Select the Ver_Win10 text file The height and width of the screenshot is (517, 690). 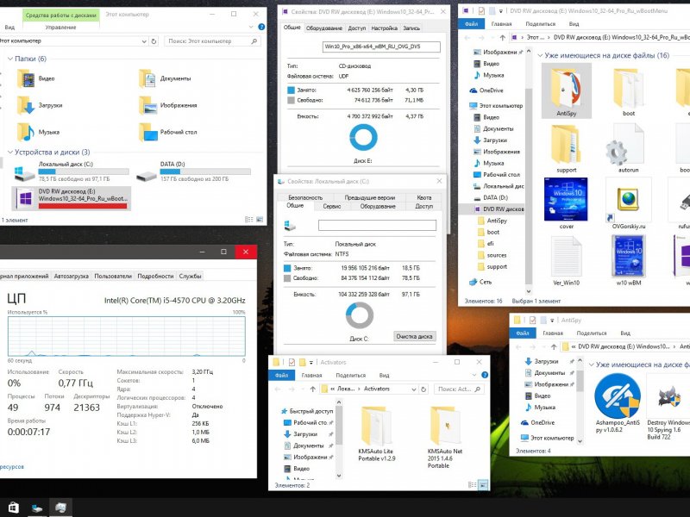tap(567, 261)
